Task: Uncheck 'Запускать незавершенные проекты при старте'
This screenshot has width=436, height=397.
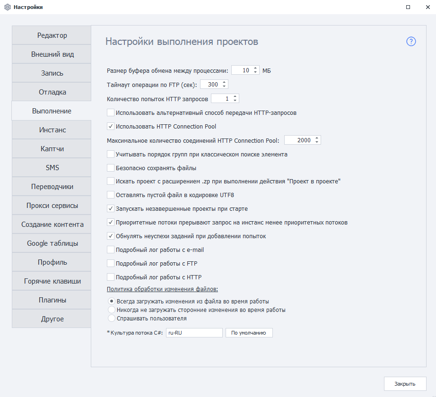Action: coord(111,208)
